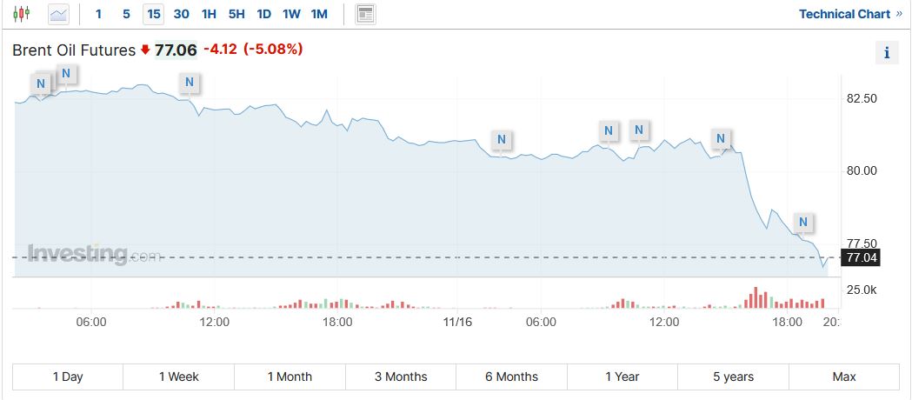Viewport: 912px width, 400px height.
Task: Open the news marker above the 77.50 price drop
Action: (x=803, y=223)
